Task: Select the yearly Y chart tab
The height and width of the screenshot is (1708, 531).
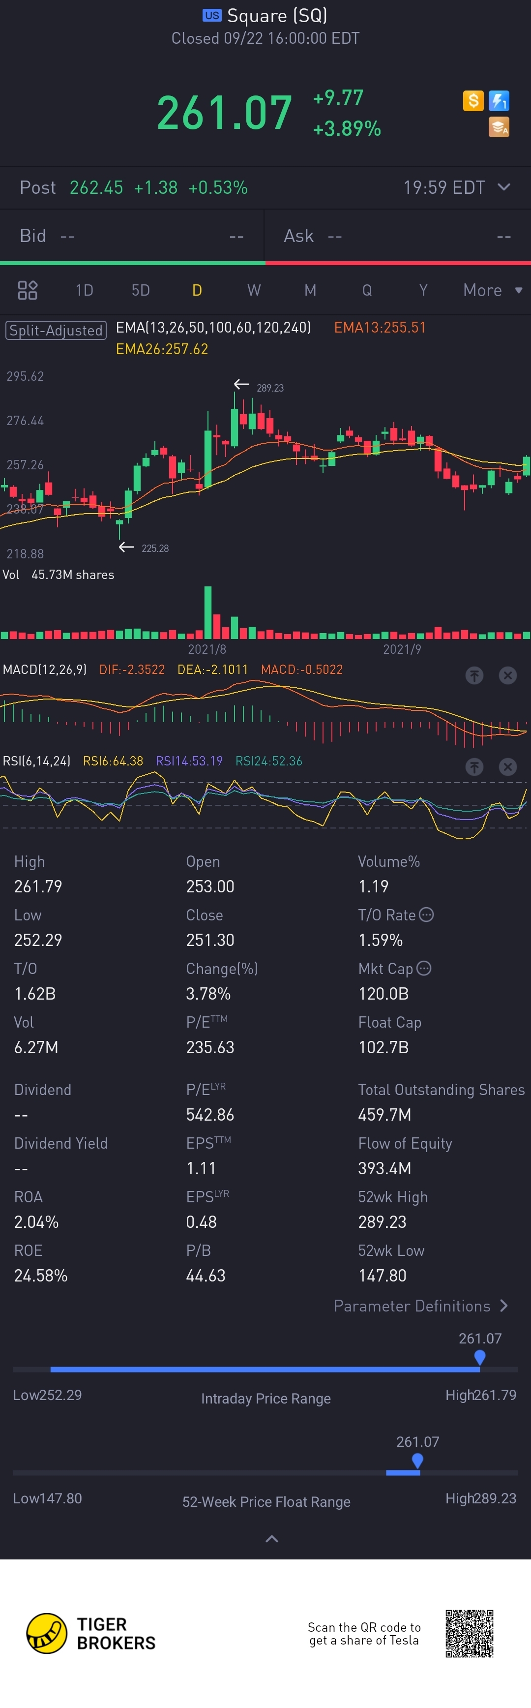Action: [423, 290]
